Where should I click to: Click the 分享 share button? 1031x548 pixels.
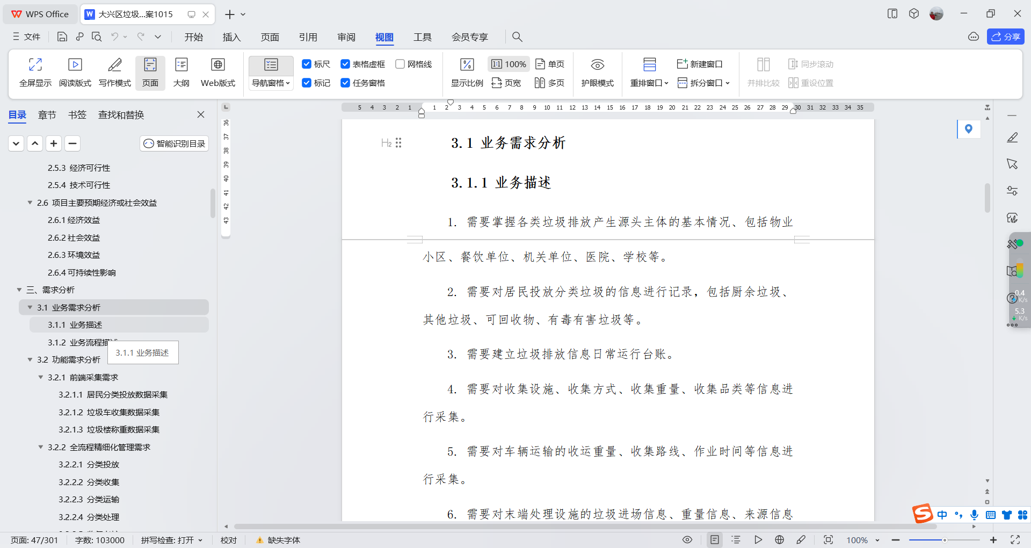click(x=1006, y=37)
